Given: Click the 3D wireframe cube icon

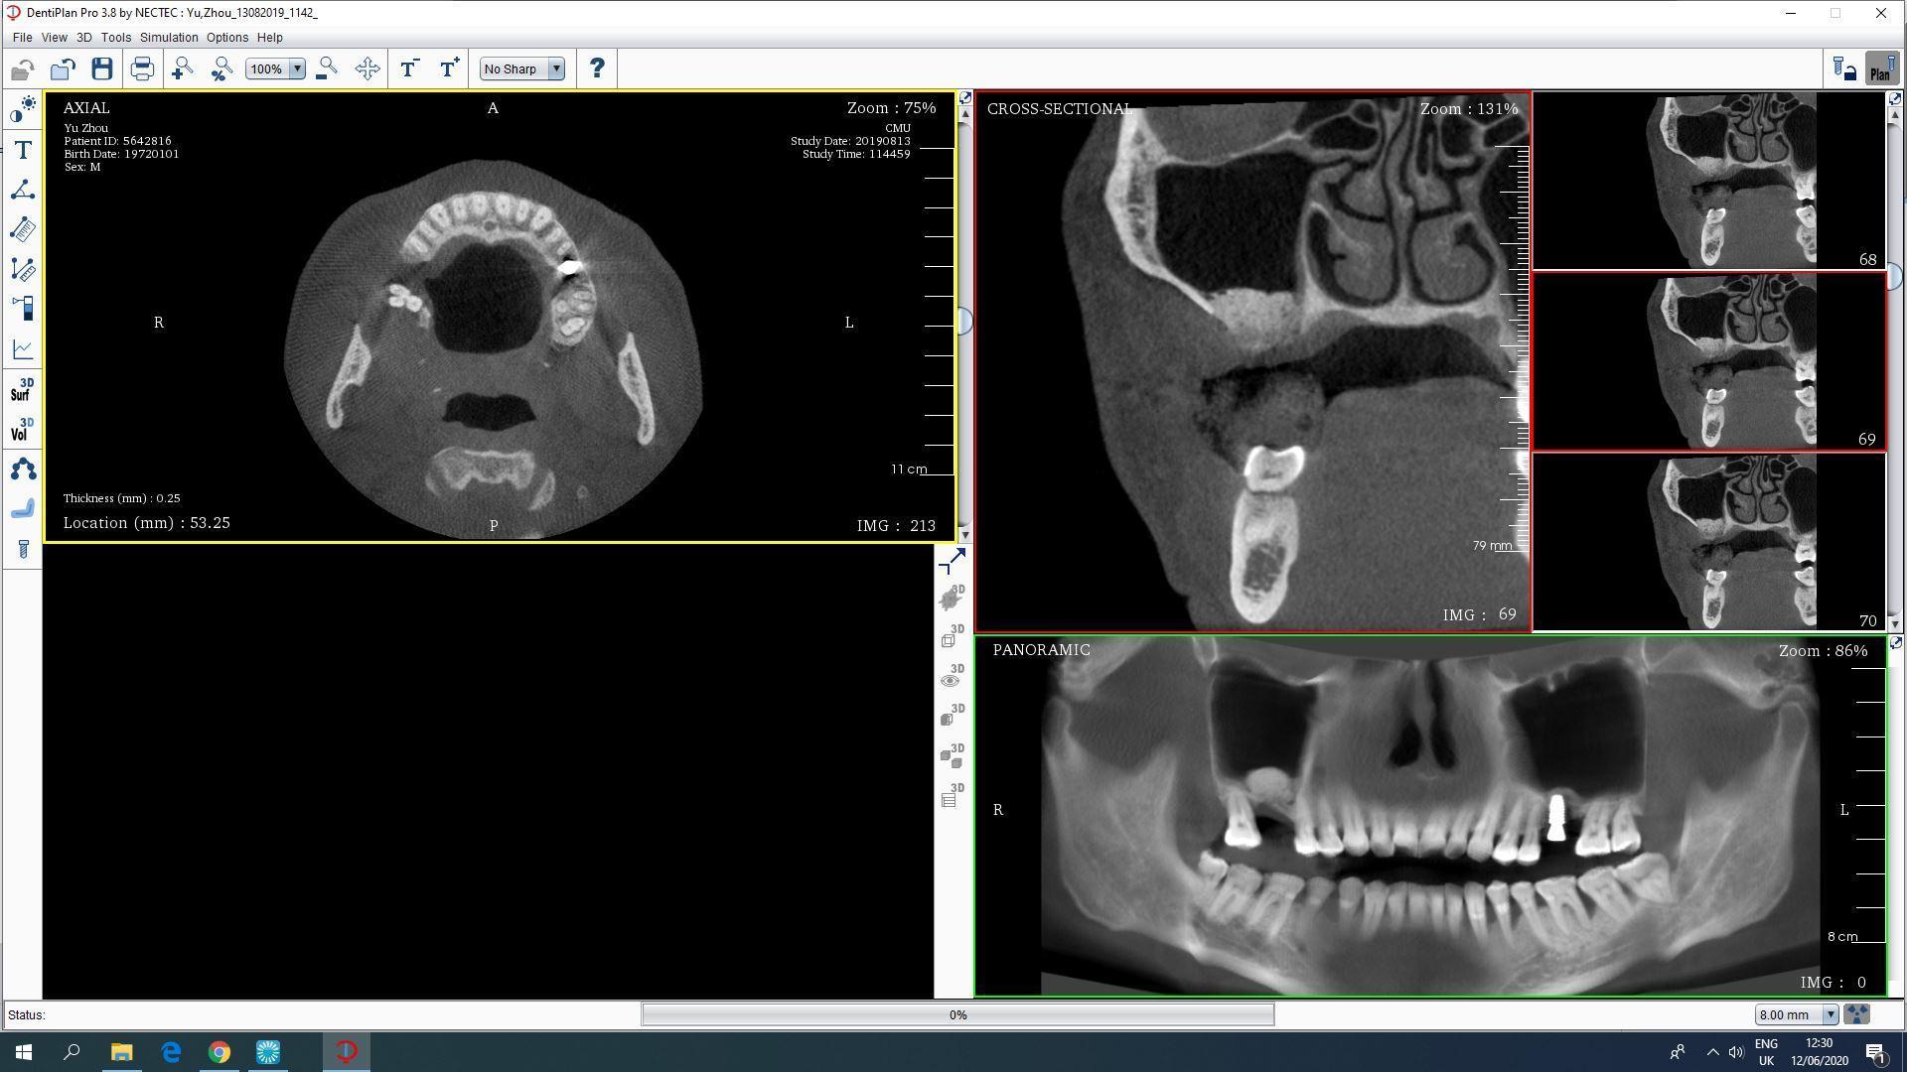Looking at the screenshot, I should tap(952, 637).
